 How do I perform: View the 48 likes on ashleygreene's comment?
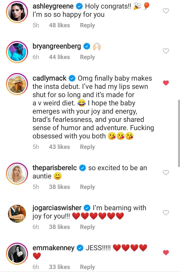click(x=59, y=25)
